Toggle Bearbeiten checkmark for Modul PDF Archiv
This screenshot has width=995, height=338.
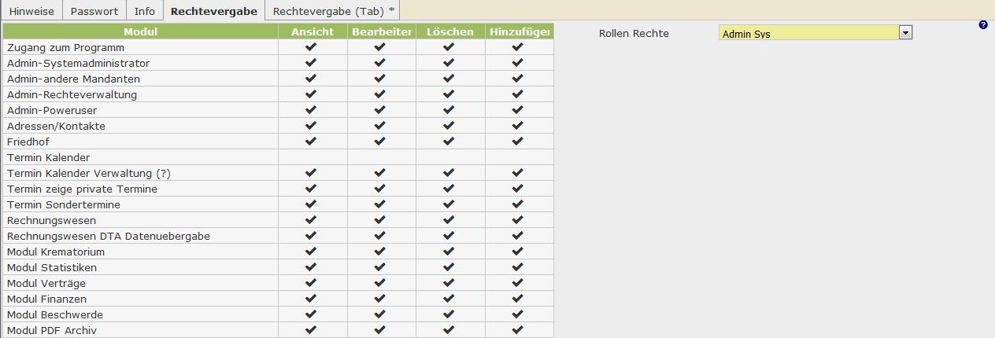coord(380,330)
